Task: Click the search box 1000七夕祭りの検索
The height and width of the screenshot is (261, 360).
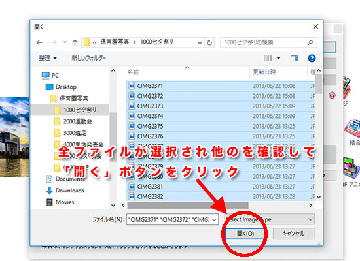Action: 268,42
